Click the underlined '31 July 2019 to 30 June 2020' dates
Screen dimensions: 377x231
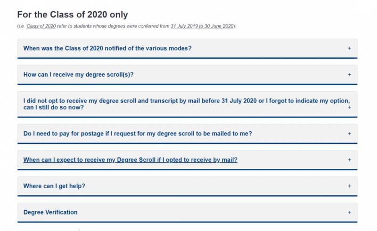pyautogui.click(x=202, y=26)
